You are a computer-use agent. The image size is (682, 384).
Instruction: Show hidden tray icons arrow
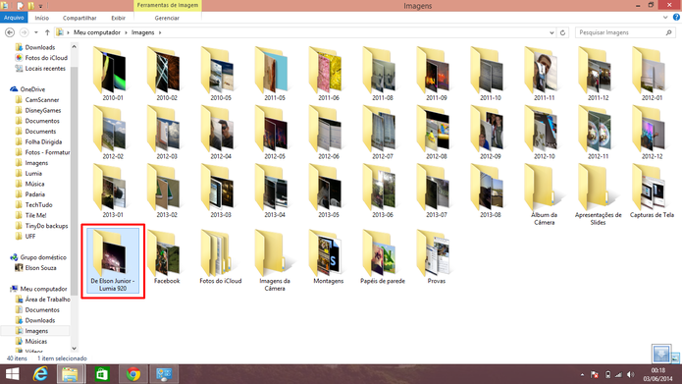click(x=582, y=374)
